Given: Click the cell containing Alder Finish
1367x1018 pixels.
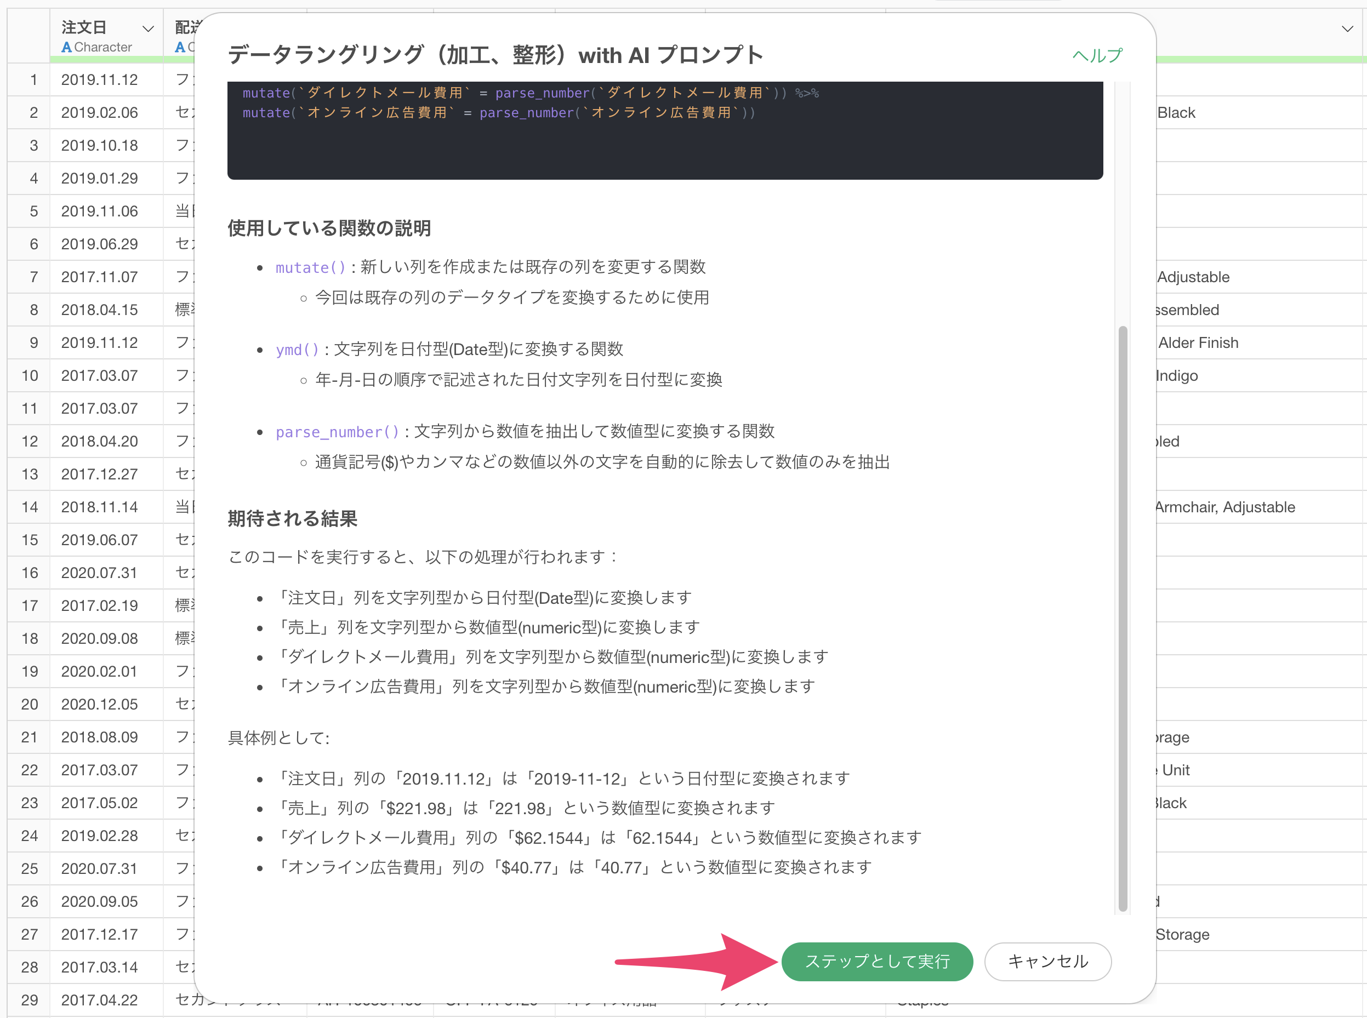Looking at the screenshot, I should (1198, 342).
